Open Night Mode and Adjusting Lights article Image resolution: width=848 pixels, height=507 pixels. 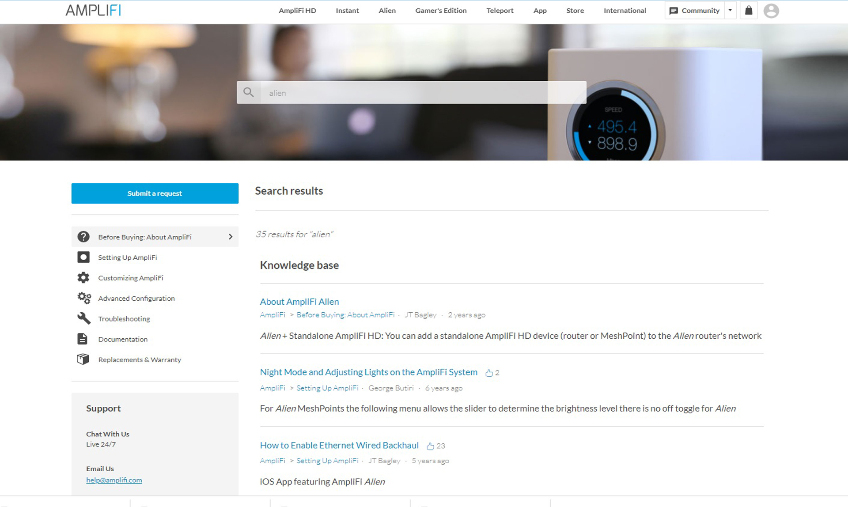[x=368, y=372]
